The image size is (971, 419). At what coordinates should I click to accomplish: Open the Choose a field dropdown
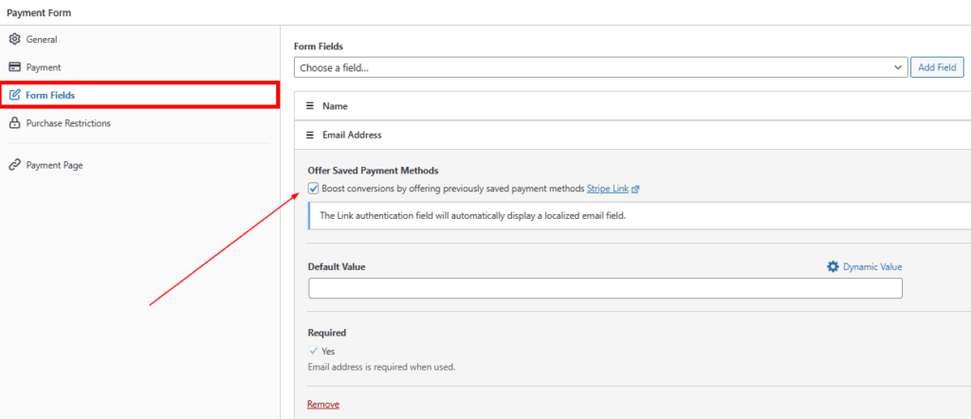coord(601,67)
